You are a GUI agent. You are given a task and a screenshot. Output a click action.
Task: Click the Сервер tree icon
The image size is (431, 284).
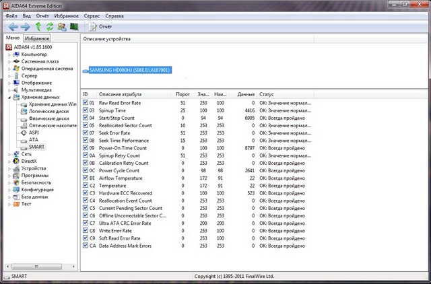[x=16, y=75]
